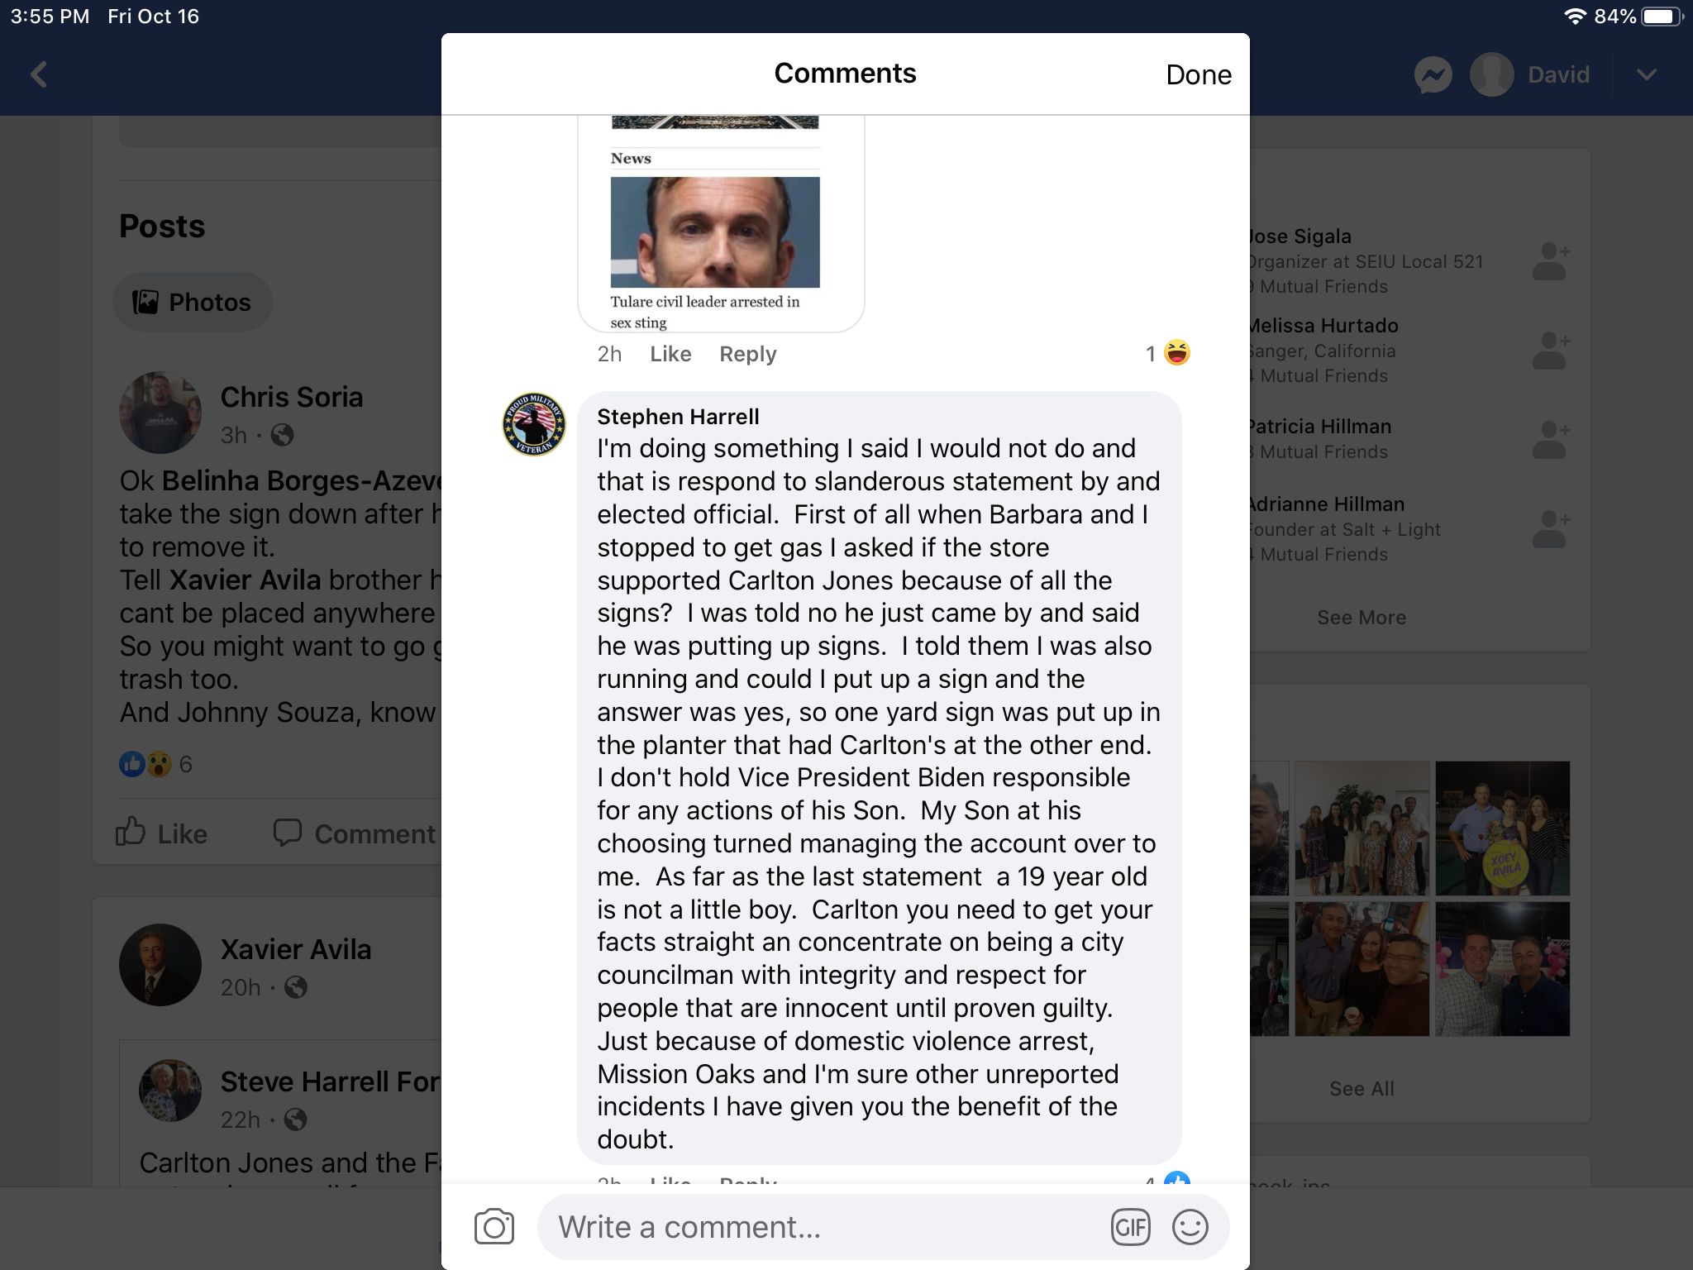The image size is (1693, 1270).
Task: Open Messenger icon in top bar
Action: 1433,74
